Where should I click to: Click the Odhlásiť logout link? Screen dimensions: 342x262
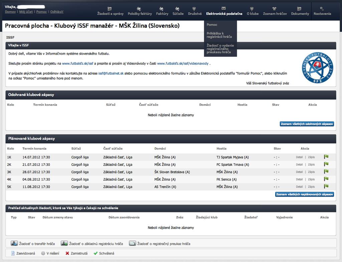57,12
